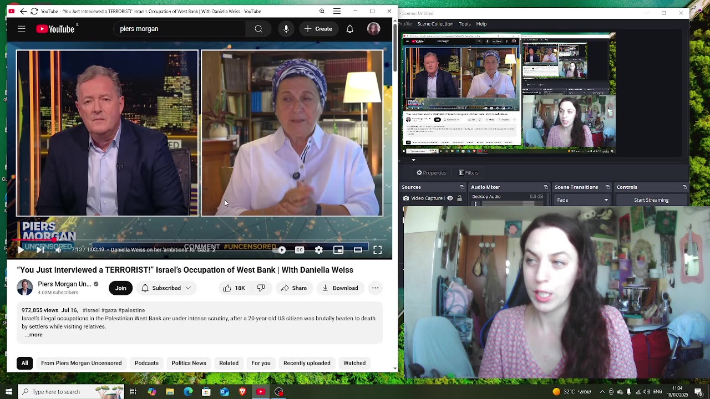Open OBS Profile menu
The width and height of the screenshot is (710, 399).
tap(405, 24)
